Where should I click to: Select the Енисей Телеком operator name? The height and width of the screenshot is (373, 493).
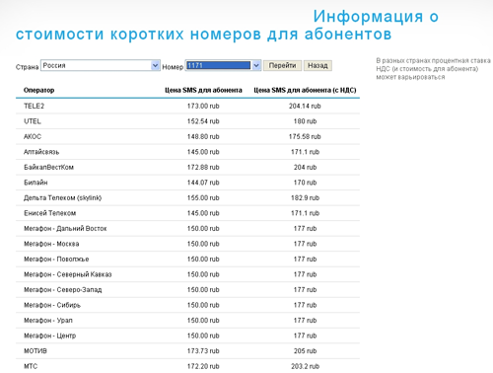(x=49, y=213)
